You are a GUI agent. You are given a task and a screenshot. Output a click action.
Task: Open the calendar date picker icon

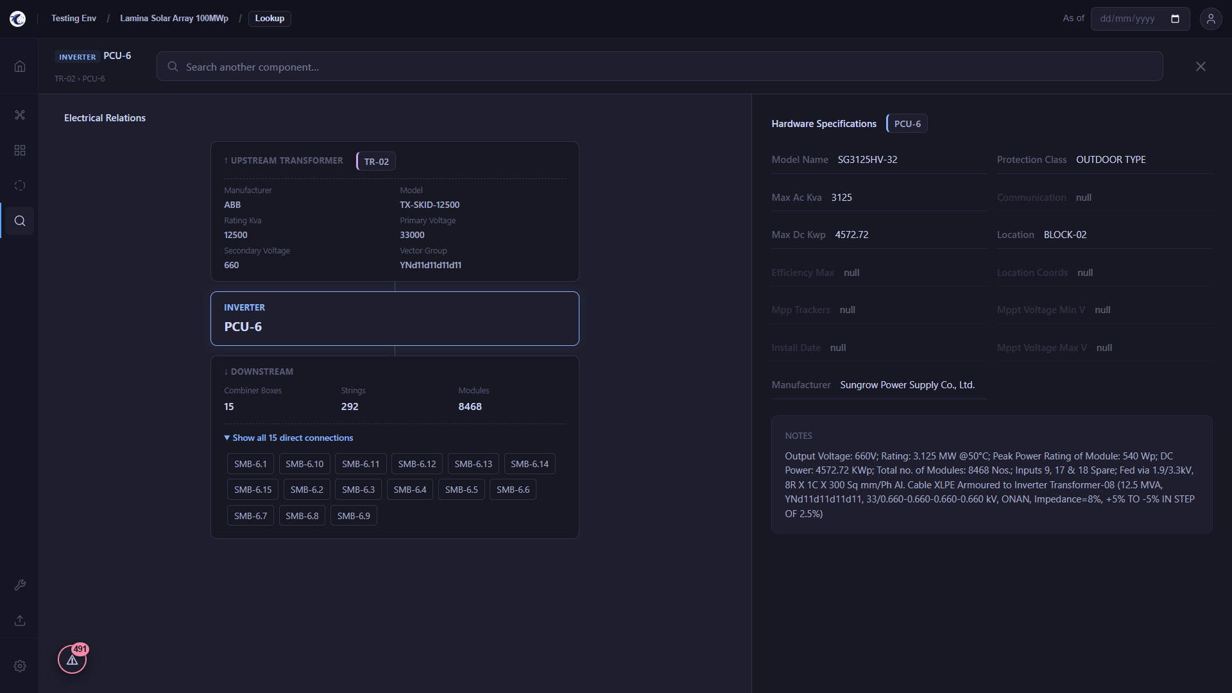coord(1175,19)
